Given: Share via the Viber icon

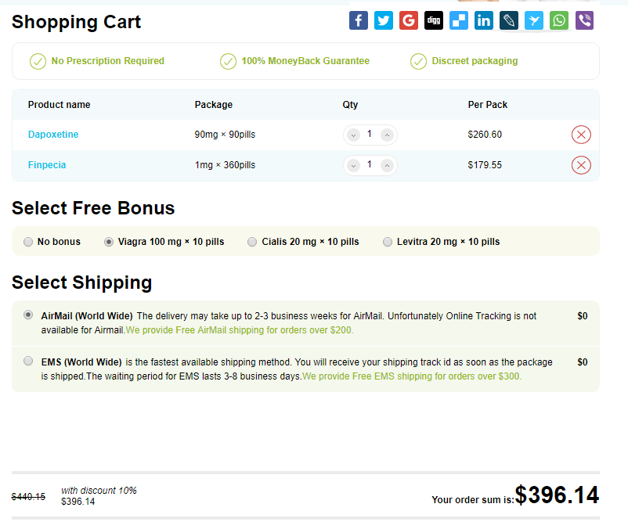Looking at the screenshot, I should tap(584, 20).
